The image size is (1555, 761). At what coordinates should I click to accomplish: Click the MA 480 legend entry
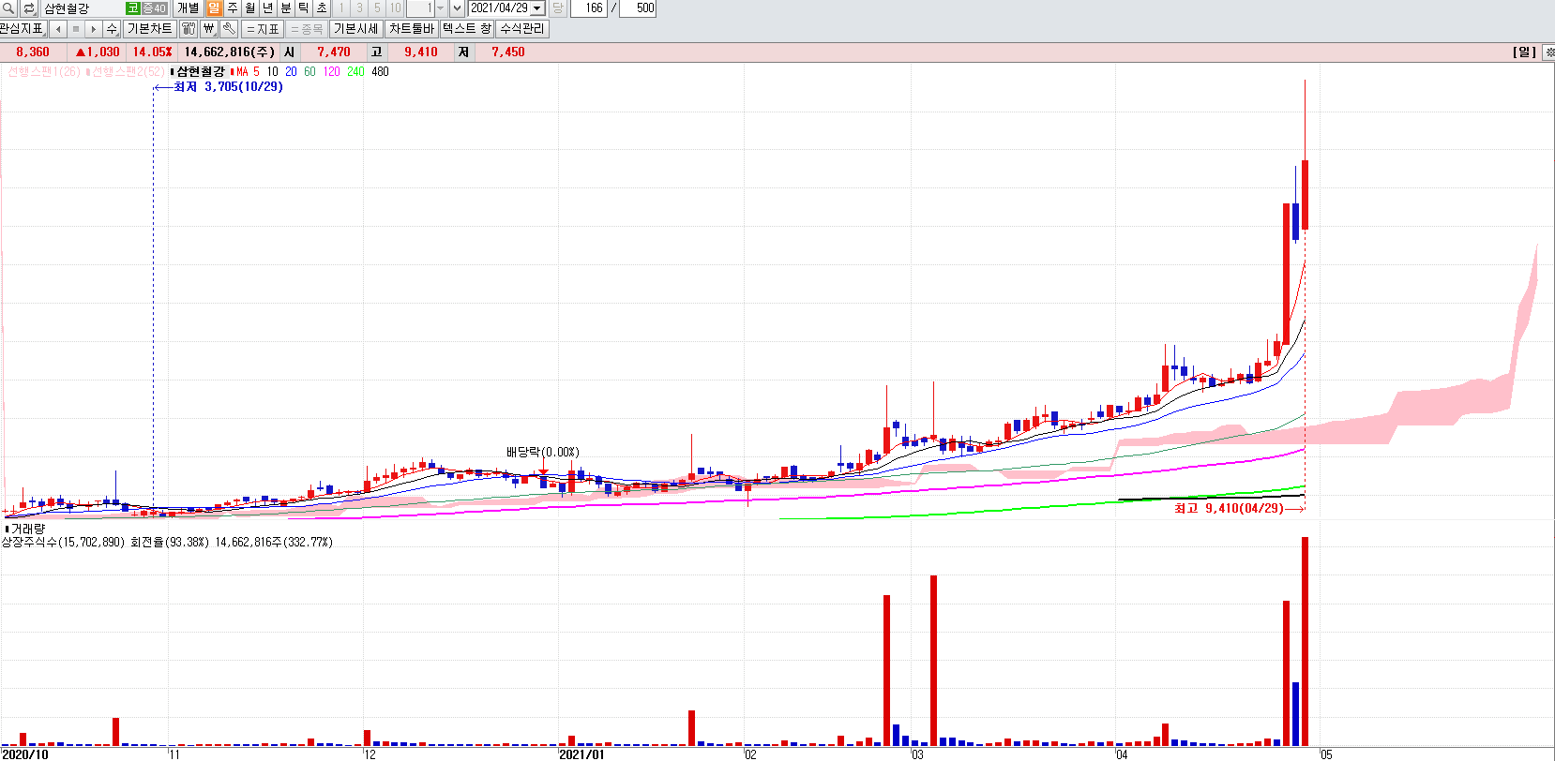coord(380,71)
